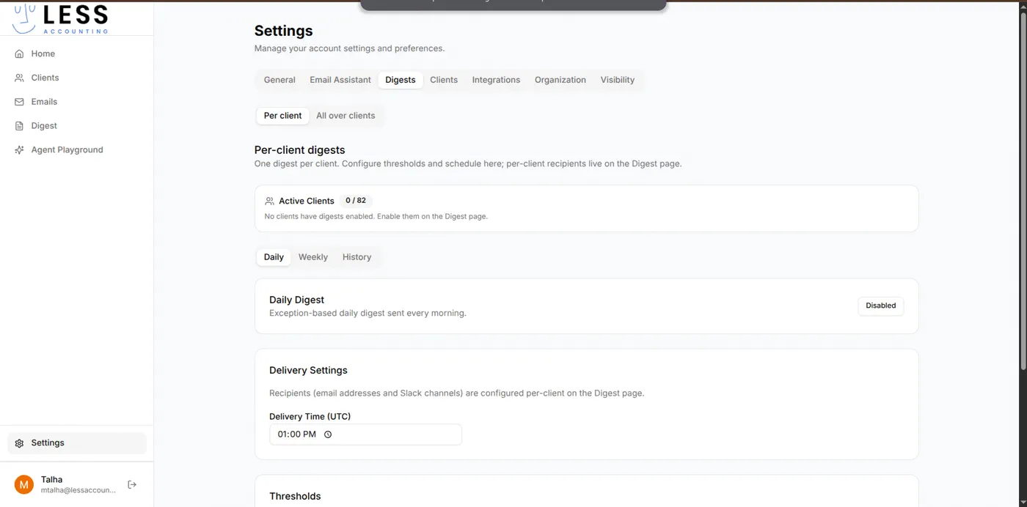Open the Visibility settings tab

tap(618, 80)
